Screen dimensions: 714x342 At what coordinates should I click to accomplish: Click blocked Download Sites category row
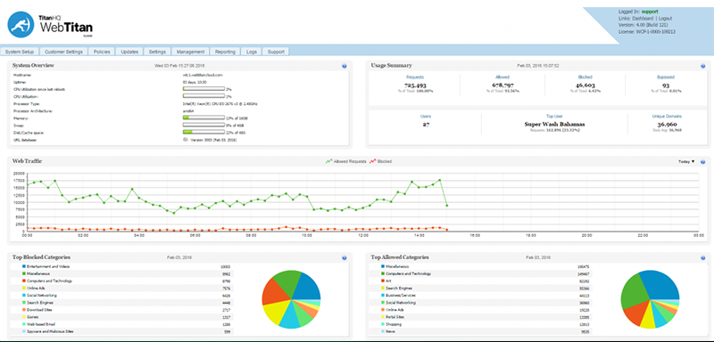122,310
